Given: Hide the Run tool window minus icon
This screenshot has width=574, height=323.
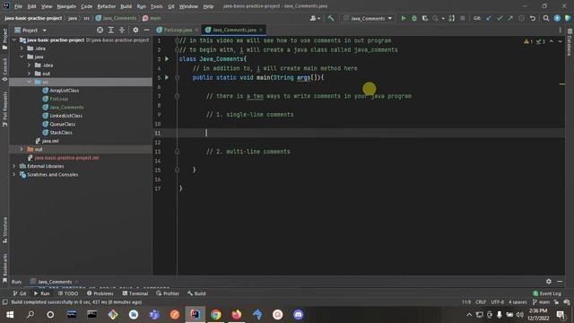Looking at the screenshot, I should click(560, 281).
